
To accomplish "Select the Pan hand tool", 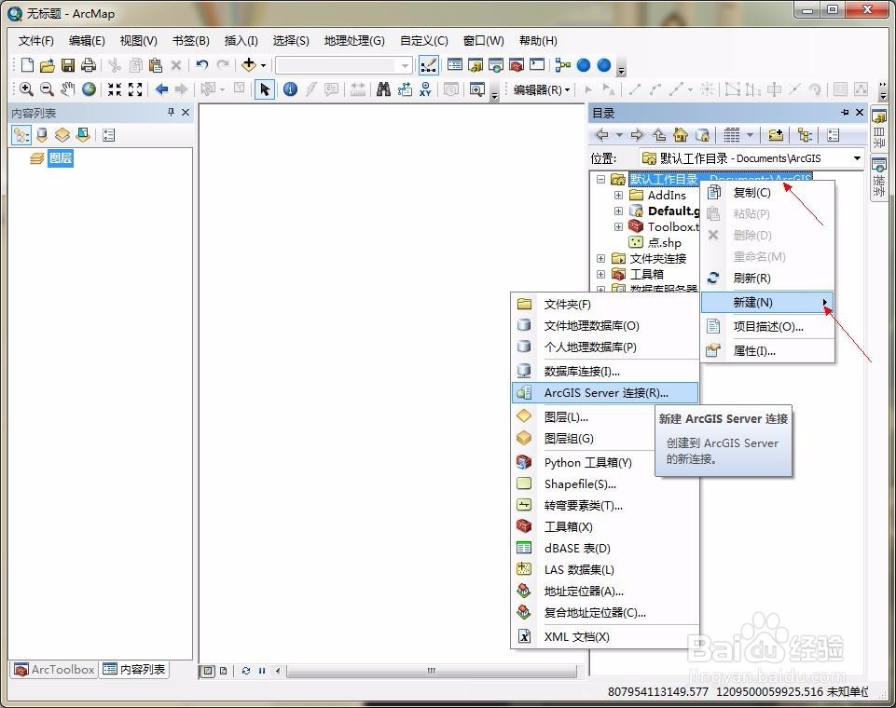I will [x=67, y=89].
